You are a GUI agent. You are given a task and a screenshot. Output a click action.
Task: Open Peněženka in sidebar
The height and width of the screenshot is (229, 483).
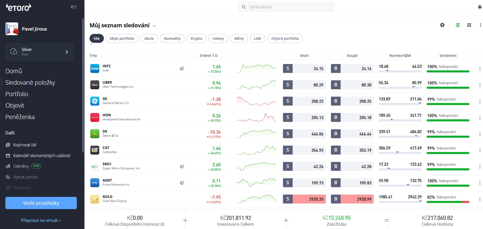[x=20, y=117]
